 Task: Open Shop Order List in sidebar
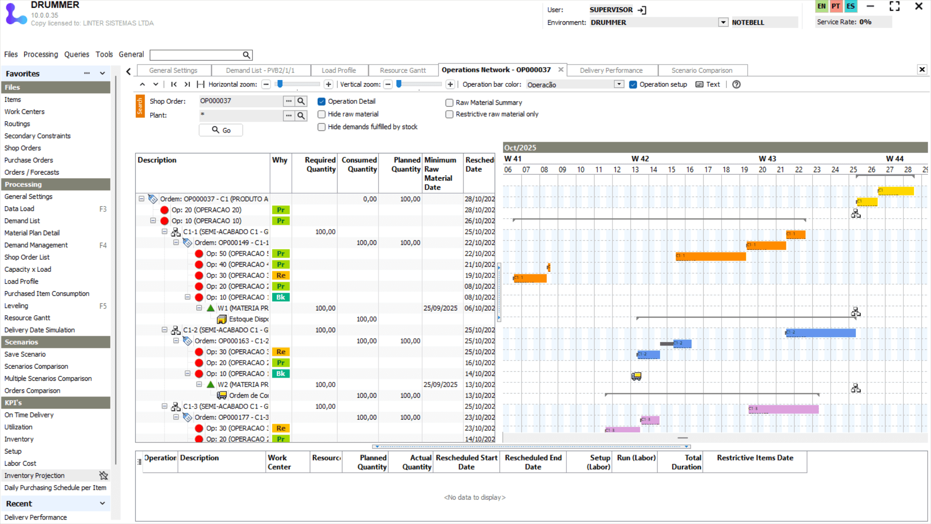27,257
